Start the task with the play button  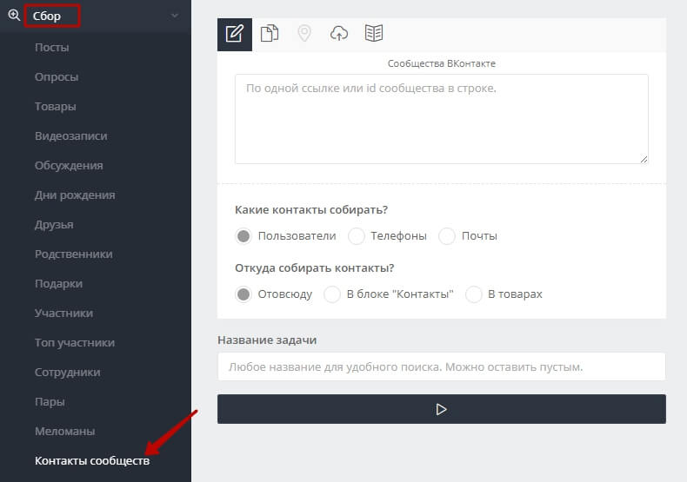[442, 409]
